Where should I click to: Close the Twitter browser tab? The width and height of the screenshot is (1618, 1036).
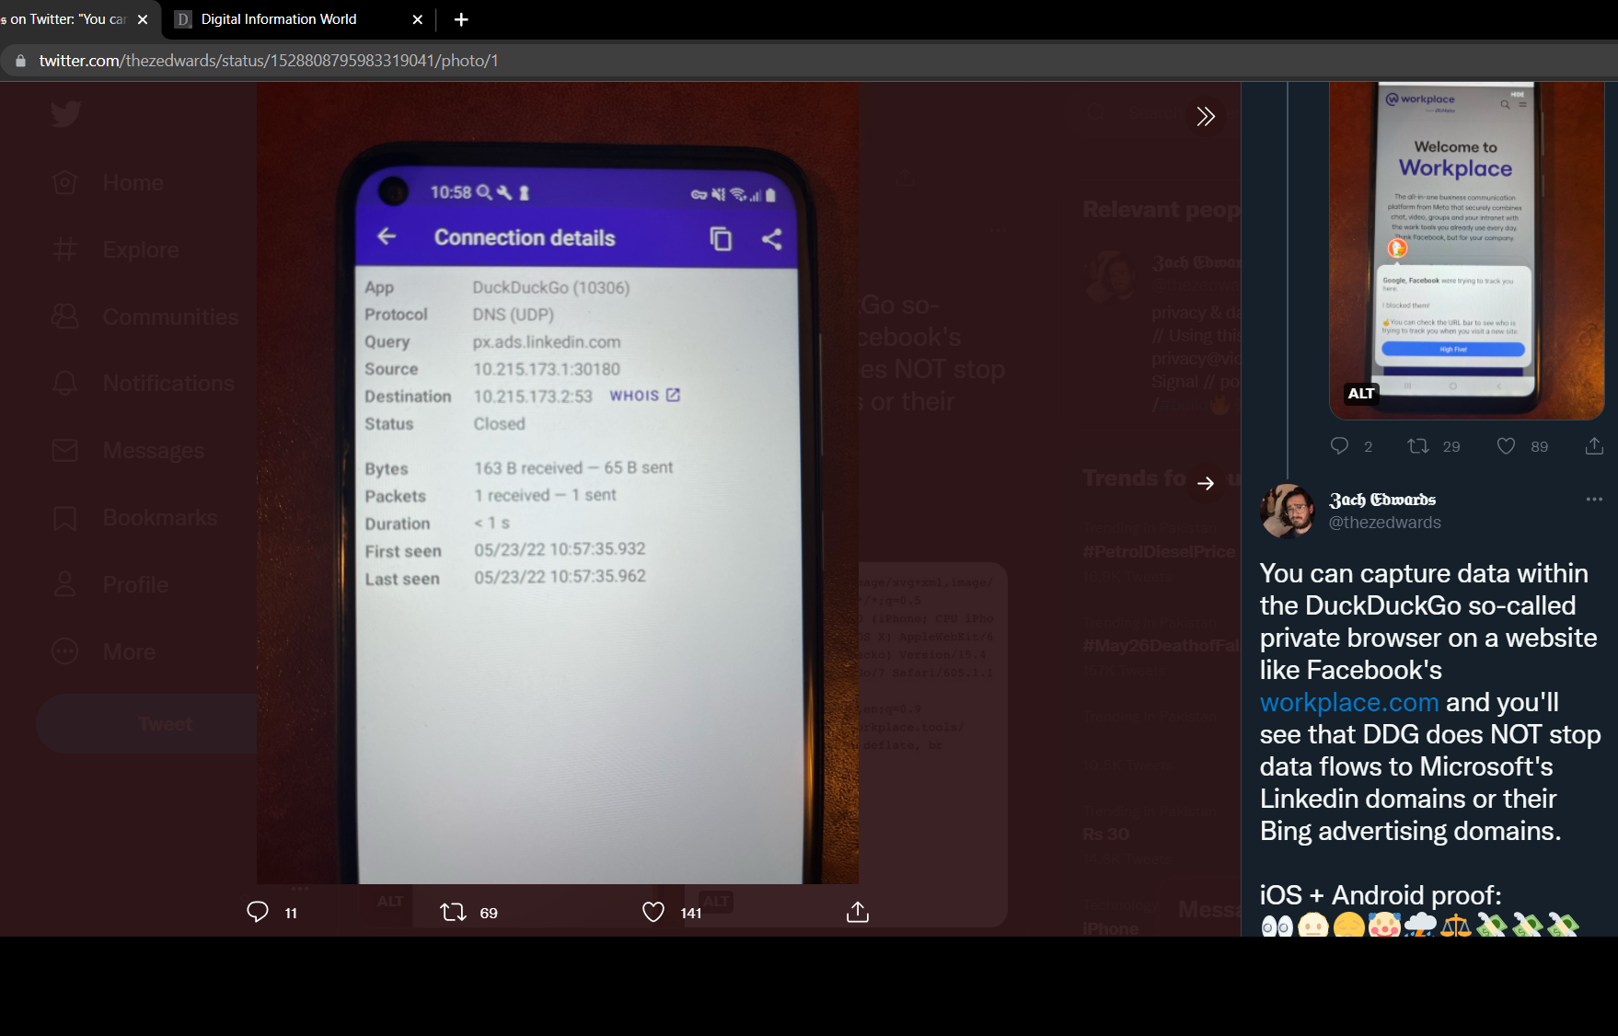click(143, 19)
